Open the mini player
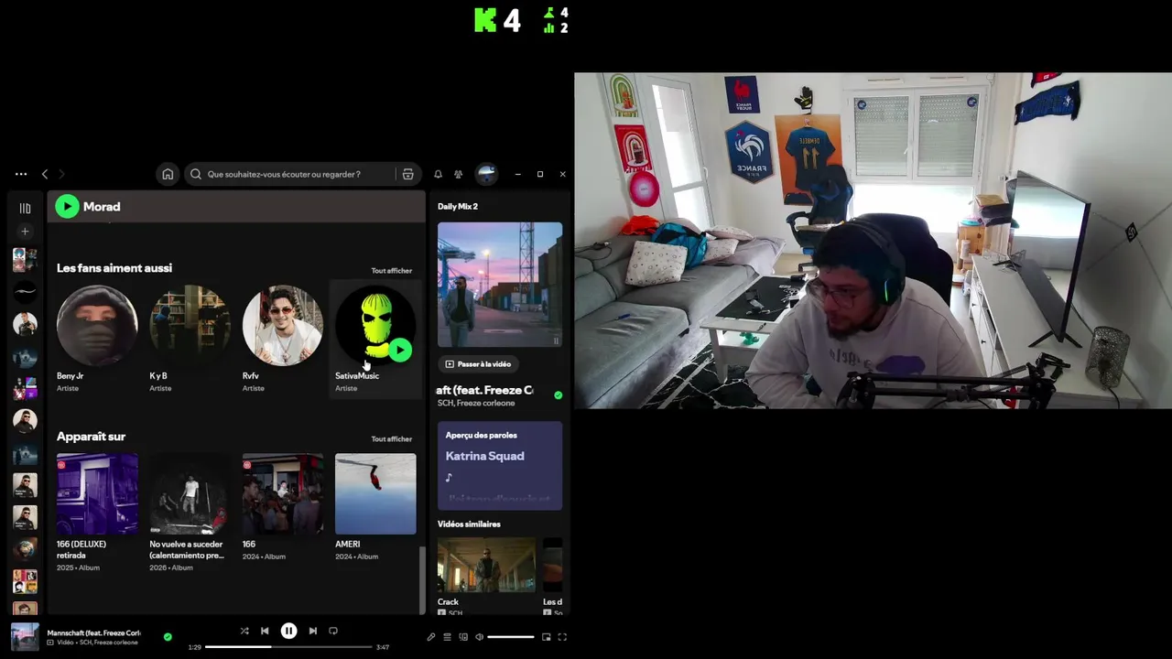Screen dimensions: 1172x659 click(547, 637)
